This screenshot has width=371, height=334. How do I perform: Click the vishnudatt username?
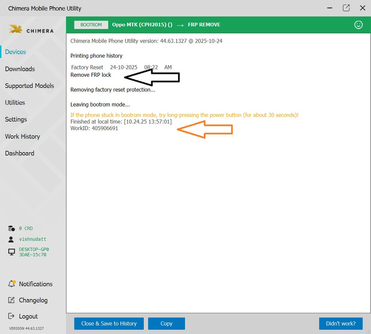[x=33, y=239]
